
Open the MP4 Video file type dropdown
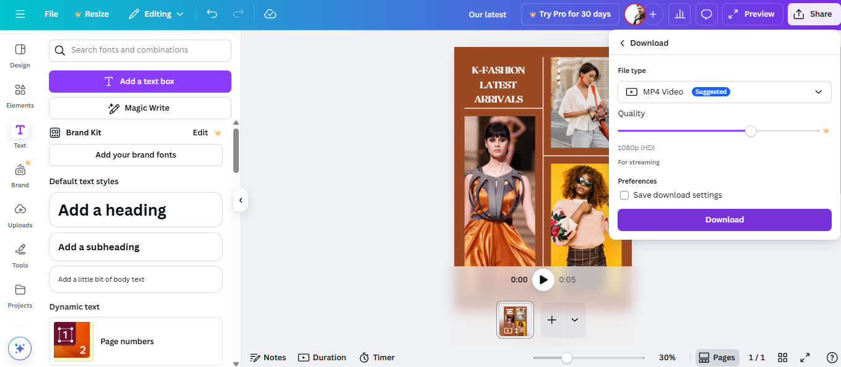click(x=724, y=92)
